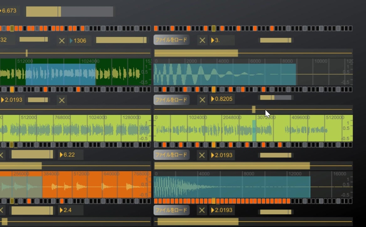Toggle the first orange step under the orange waveform
The height and width of the screenshot is (227, 366).
29,201
